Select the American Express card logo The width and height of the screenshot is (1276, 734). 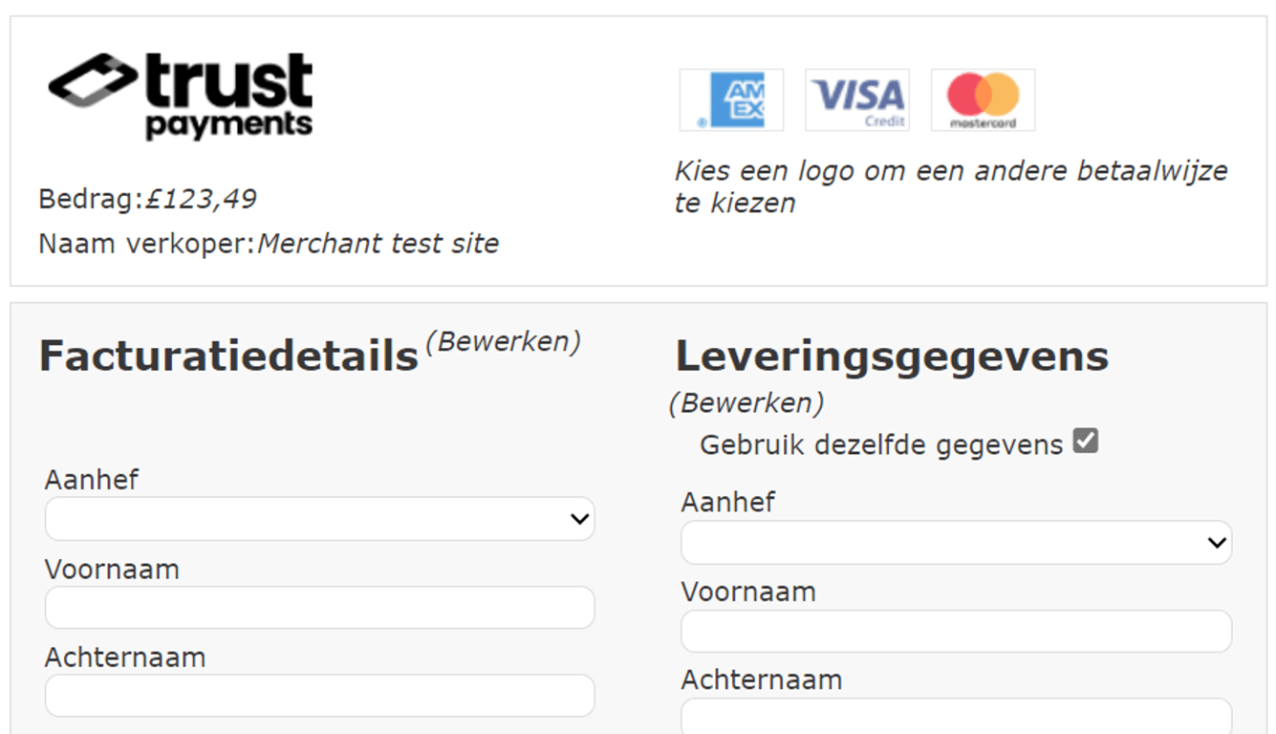(731, 99)
